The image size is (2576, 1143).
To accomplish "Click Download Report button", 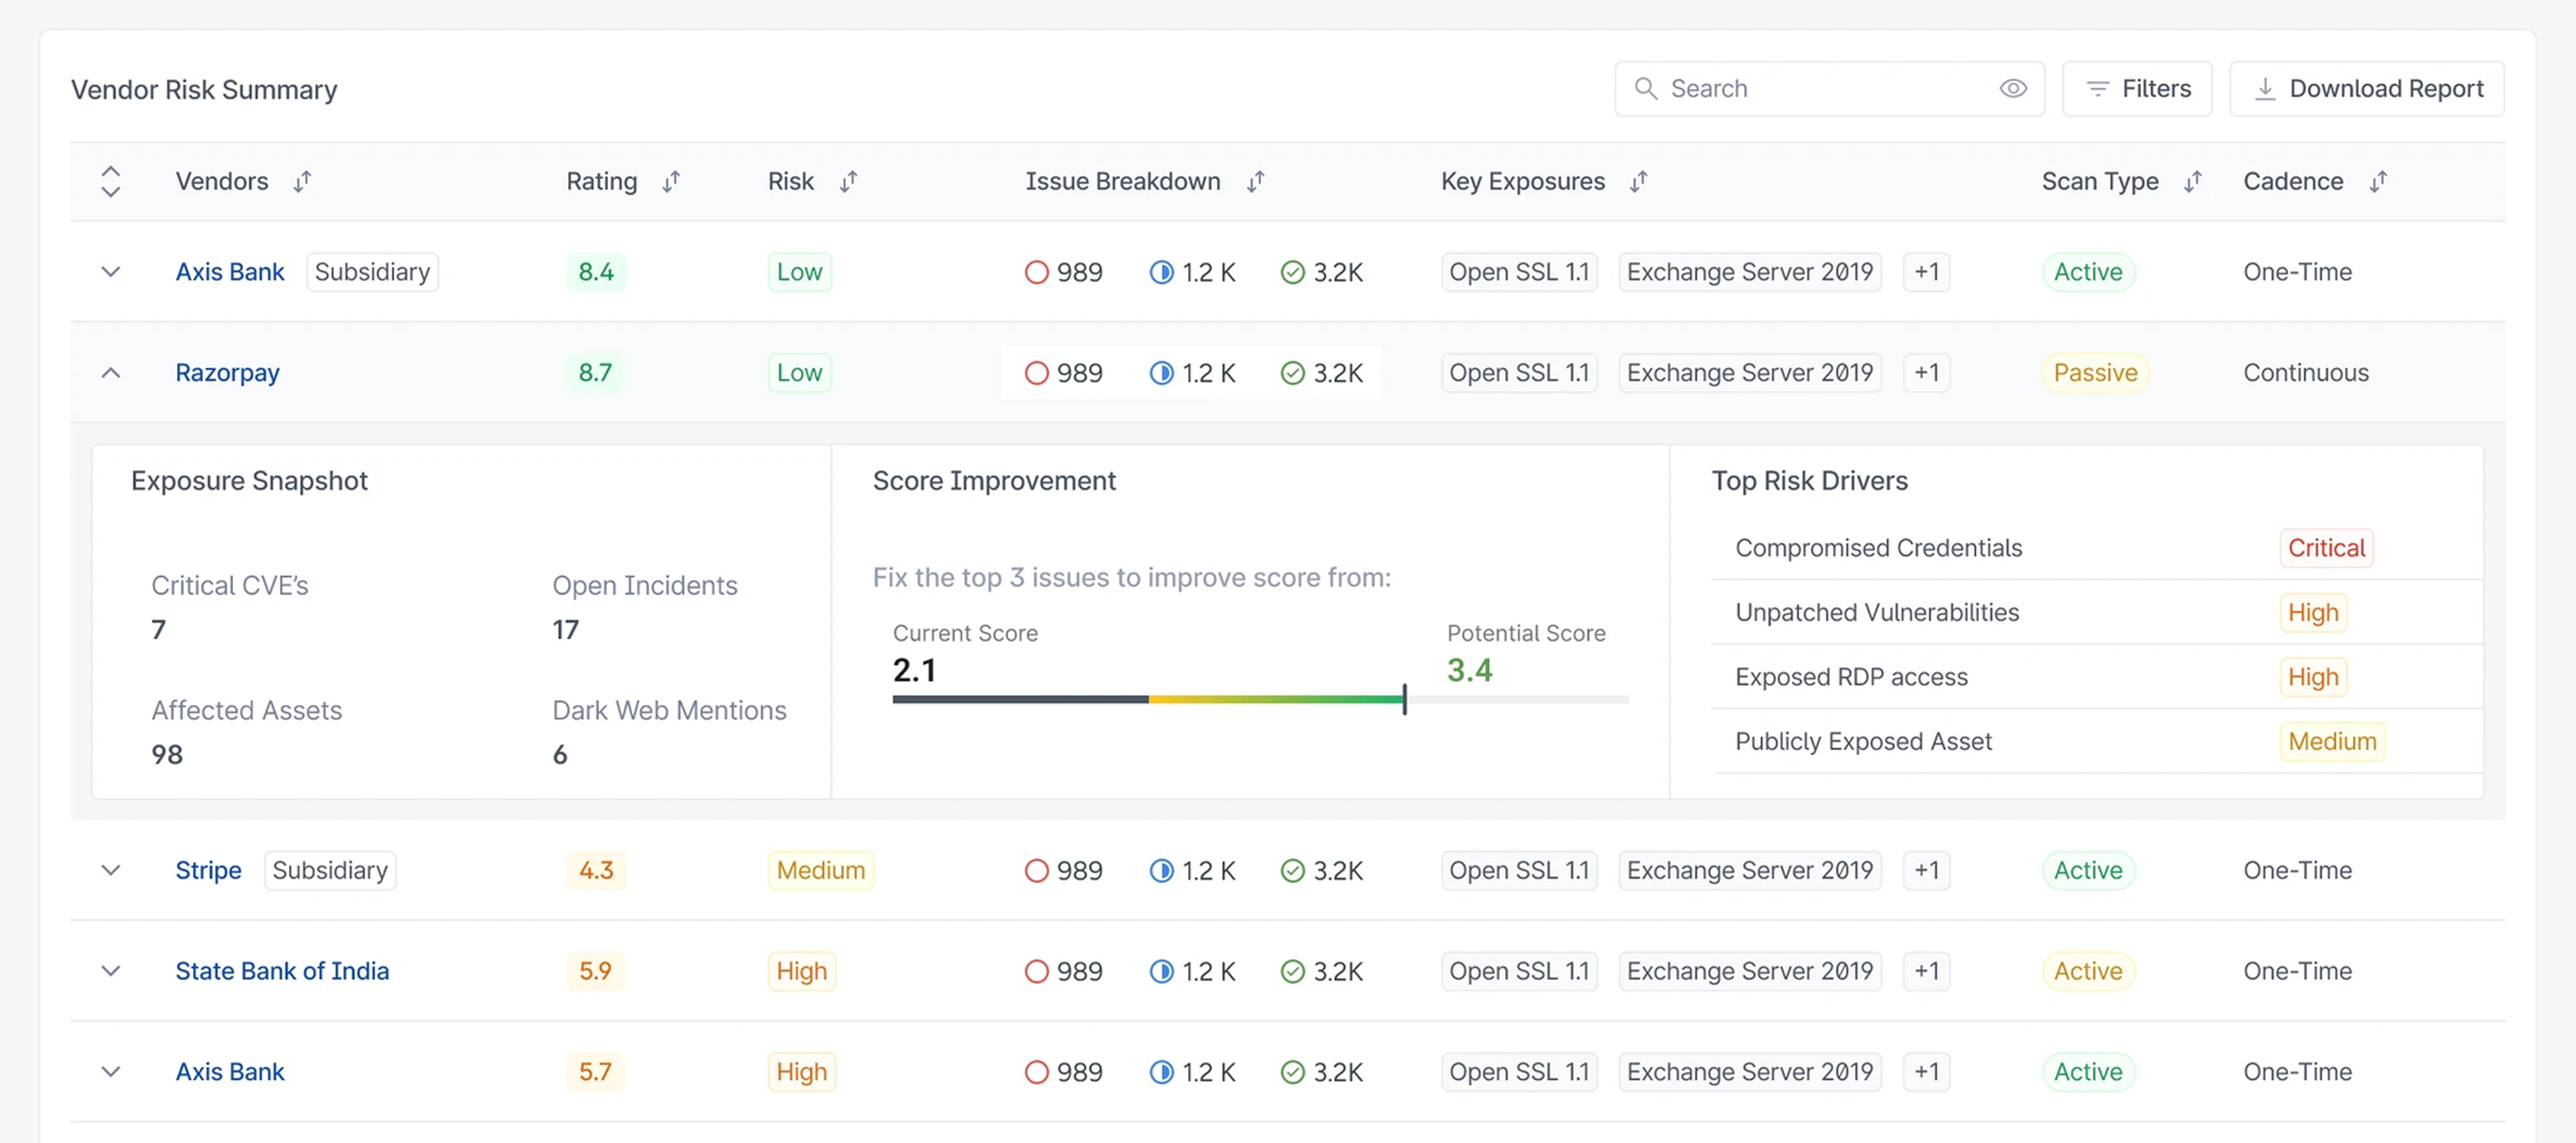I will [x=2366, y=88].
